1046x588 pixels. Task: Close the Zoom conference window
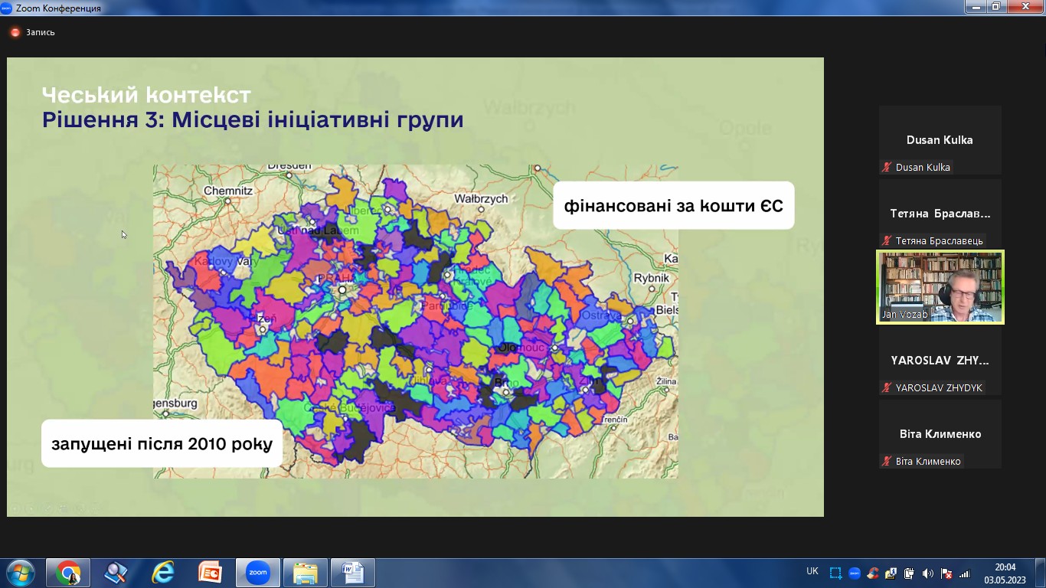coord(1025,7)
